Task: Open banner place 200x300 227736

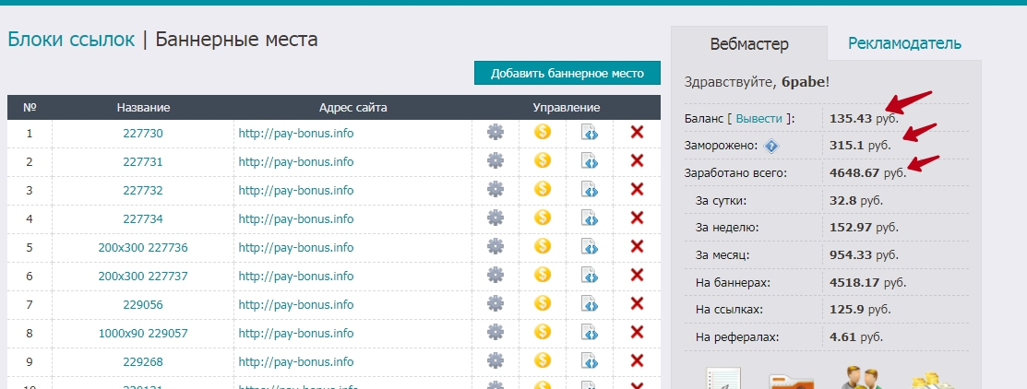Action: pyautogui.click(x=143, y=248)
